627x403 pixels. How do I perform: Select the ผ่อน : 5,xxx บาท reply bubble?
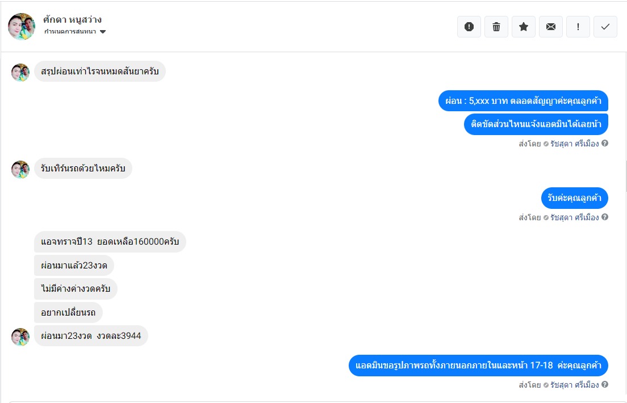pyautogui.click(x=523, y=101)
